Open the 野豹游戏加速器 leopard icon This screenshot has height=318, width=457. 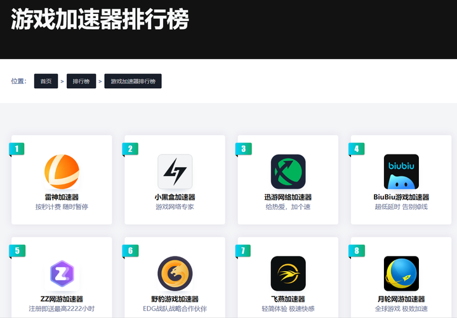click(175, 274)
